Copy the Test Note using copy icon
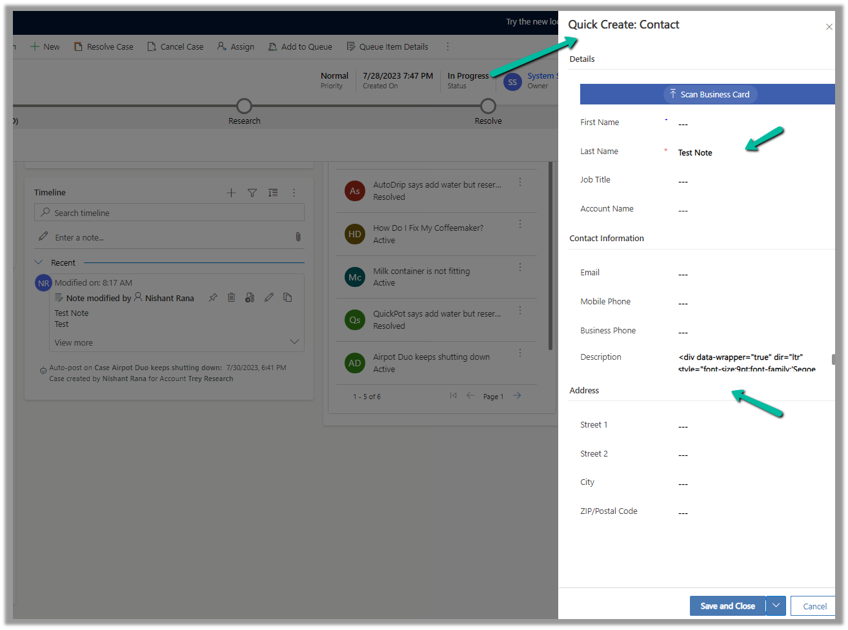 click(288, 297)
